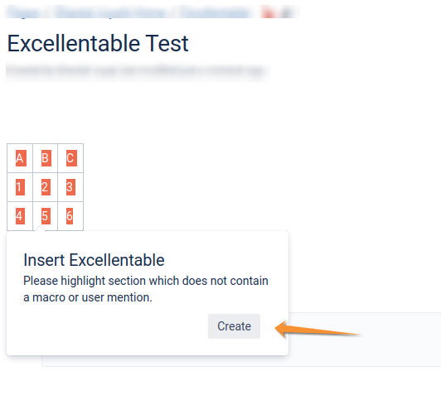Open the middle blurred breadcrumb link

(110, 12)
